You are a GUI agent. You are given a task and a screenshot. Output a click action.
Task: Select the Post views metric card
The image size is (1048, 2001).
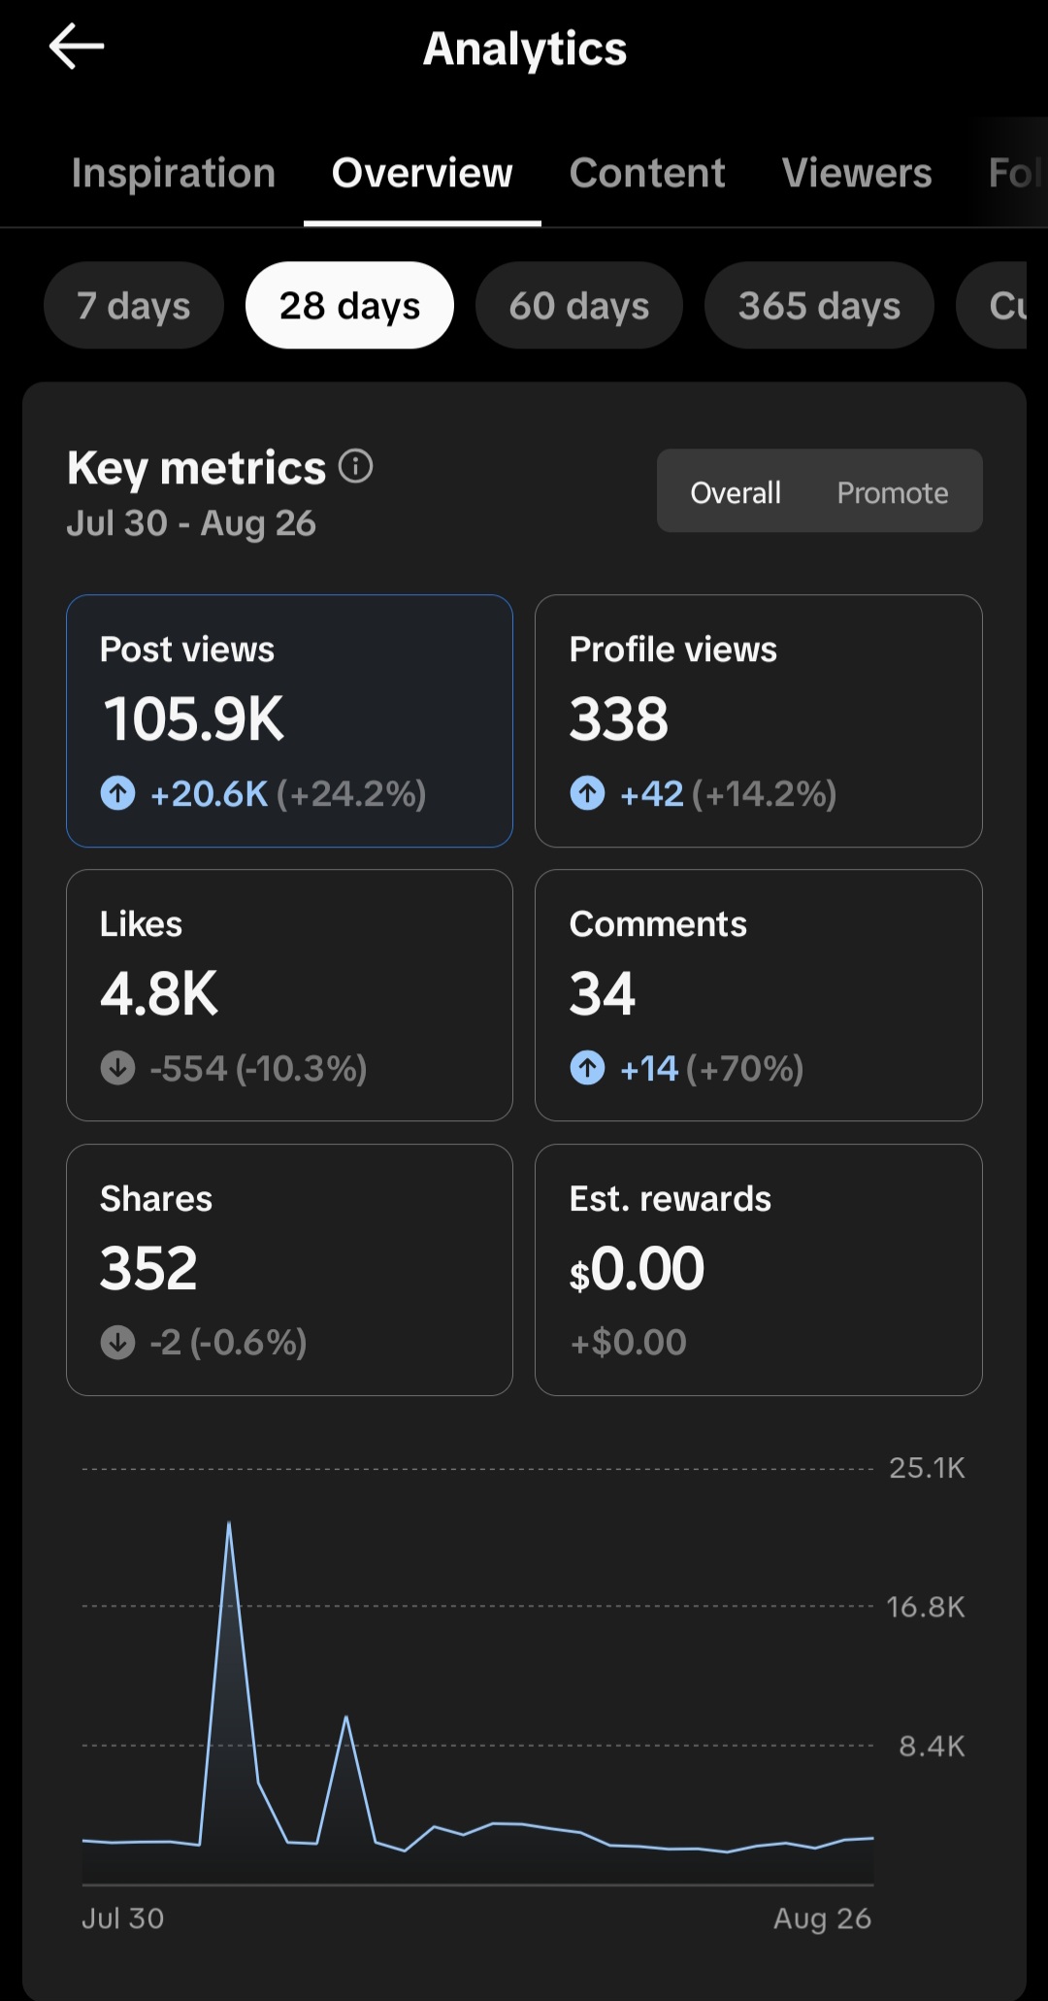(289, 720)
